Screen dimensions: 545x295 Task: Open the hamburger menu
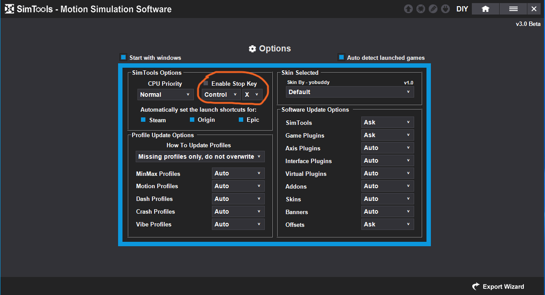513,9
